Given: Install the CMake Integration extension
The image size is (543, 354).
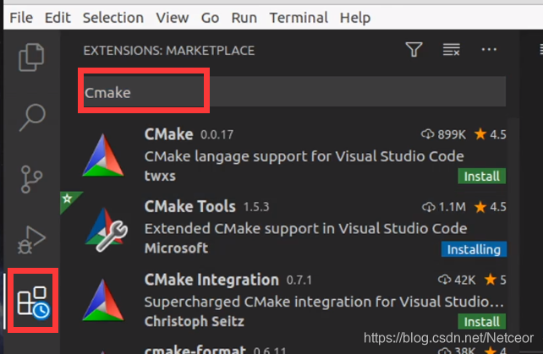Looking at the screenshot, I should (482, 321).
